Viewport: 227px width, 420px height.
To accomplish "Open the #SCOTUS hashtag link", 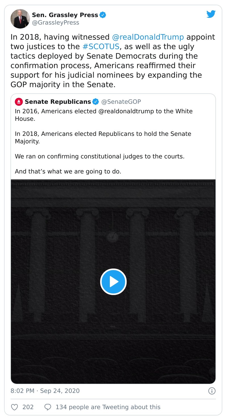I will (x=101, y=47).
